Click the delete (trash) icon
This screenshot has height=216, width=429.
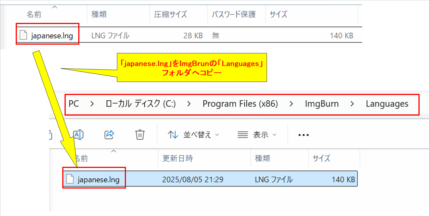click(x=140, y=134)
